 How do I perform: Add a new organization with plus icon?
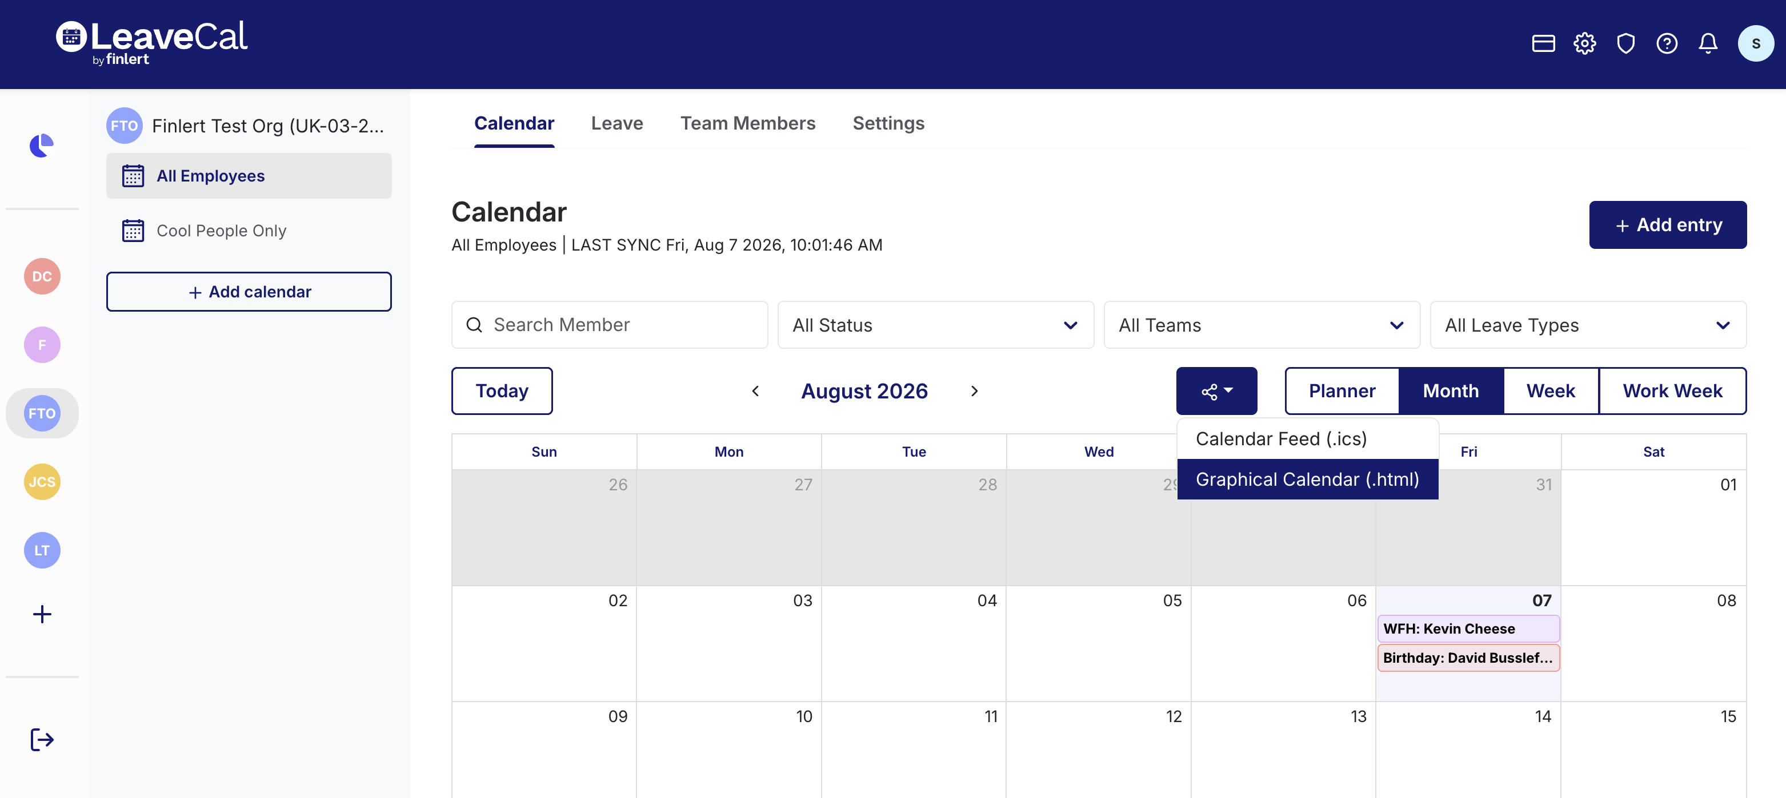coord(42,614)
